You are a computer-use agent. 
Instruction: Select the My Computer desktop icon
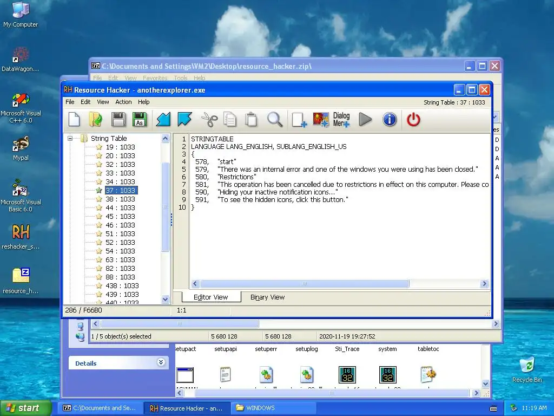[21, 15]
